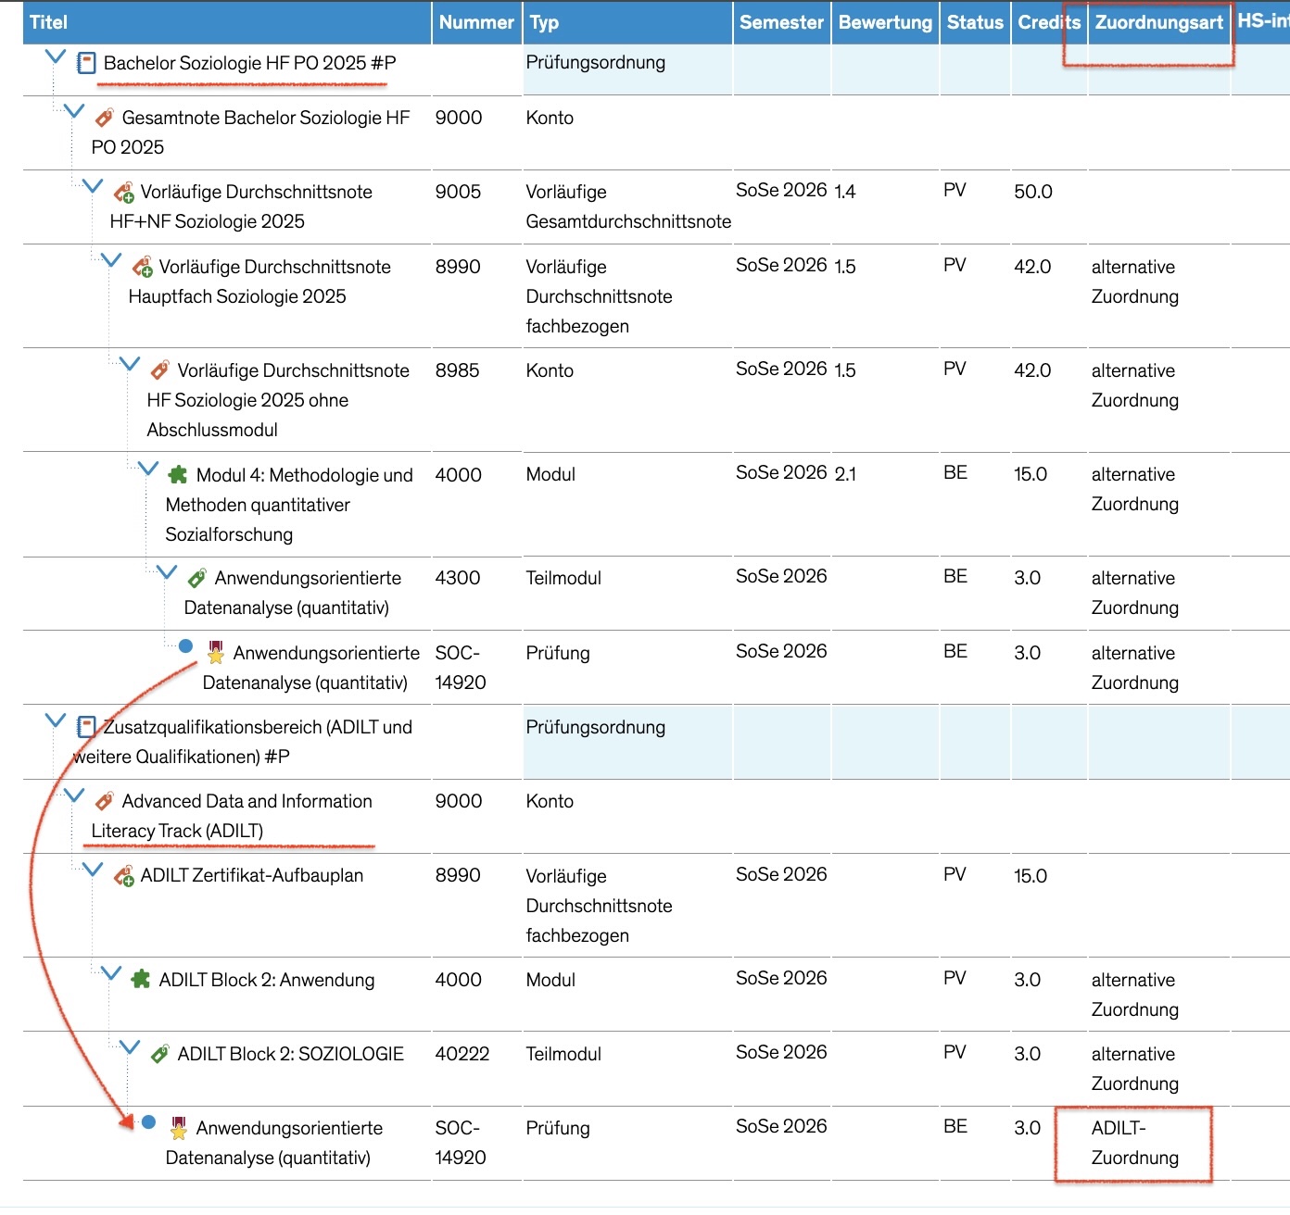The width and height of the screenshot is (1290, 1215).
Task: Sort by the Bewertung column header
Action: point(885,22)
